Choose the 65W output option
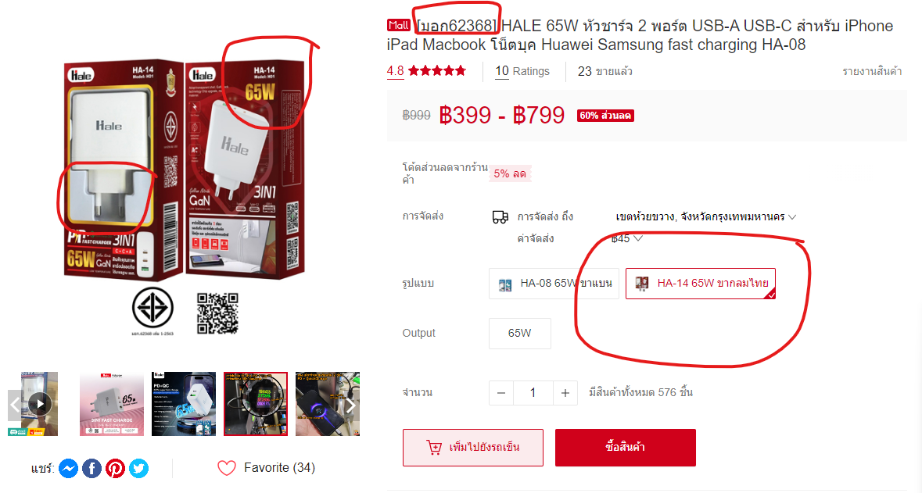922x493 pixels. [520, 333]
